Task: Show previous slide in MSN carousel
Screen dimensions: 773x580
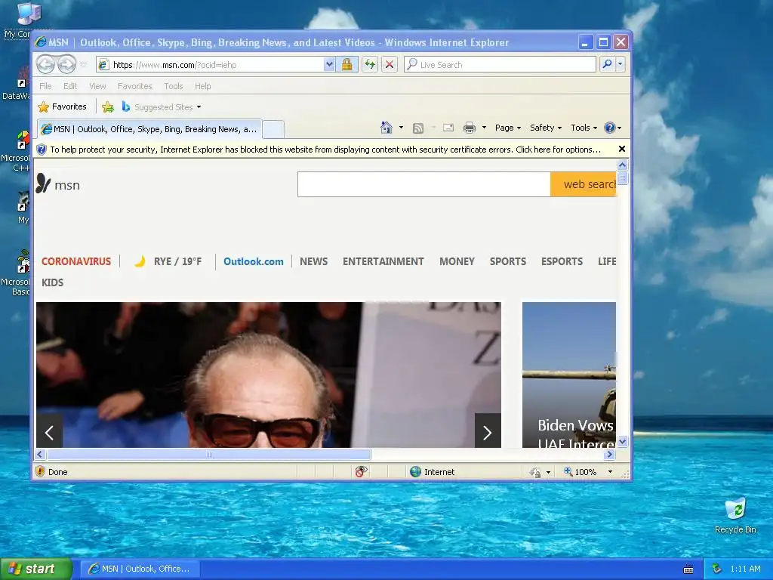Action: (x=49, y=433)
